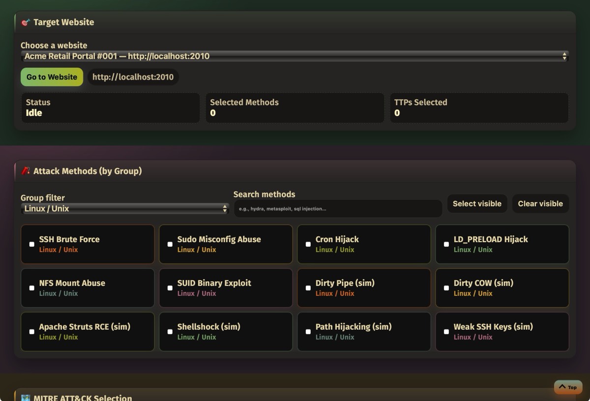Open the http://localhost:2010 URL pill

(x=133, y=77)
